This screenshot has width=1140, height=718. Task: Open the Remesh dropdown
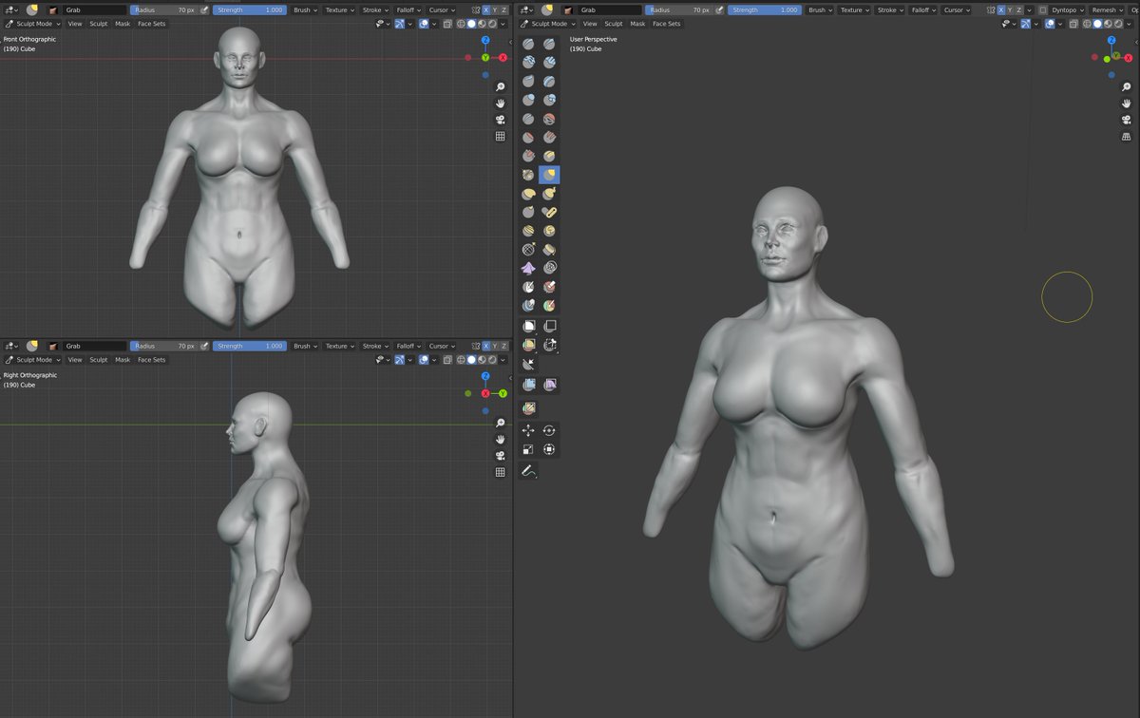[1106, 9]
